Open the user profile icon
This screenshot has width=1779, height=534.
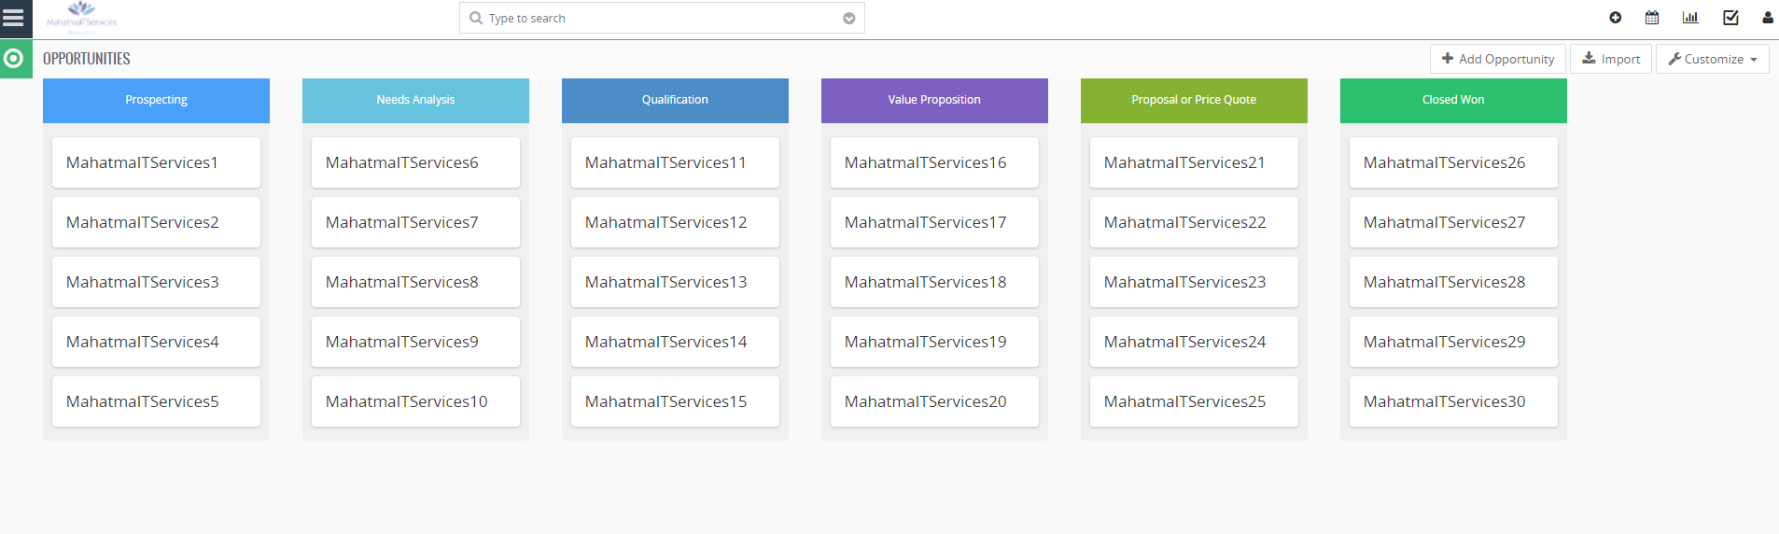tap(1767, 18)
